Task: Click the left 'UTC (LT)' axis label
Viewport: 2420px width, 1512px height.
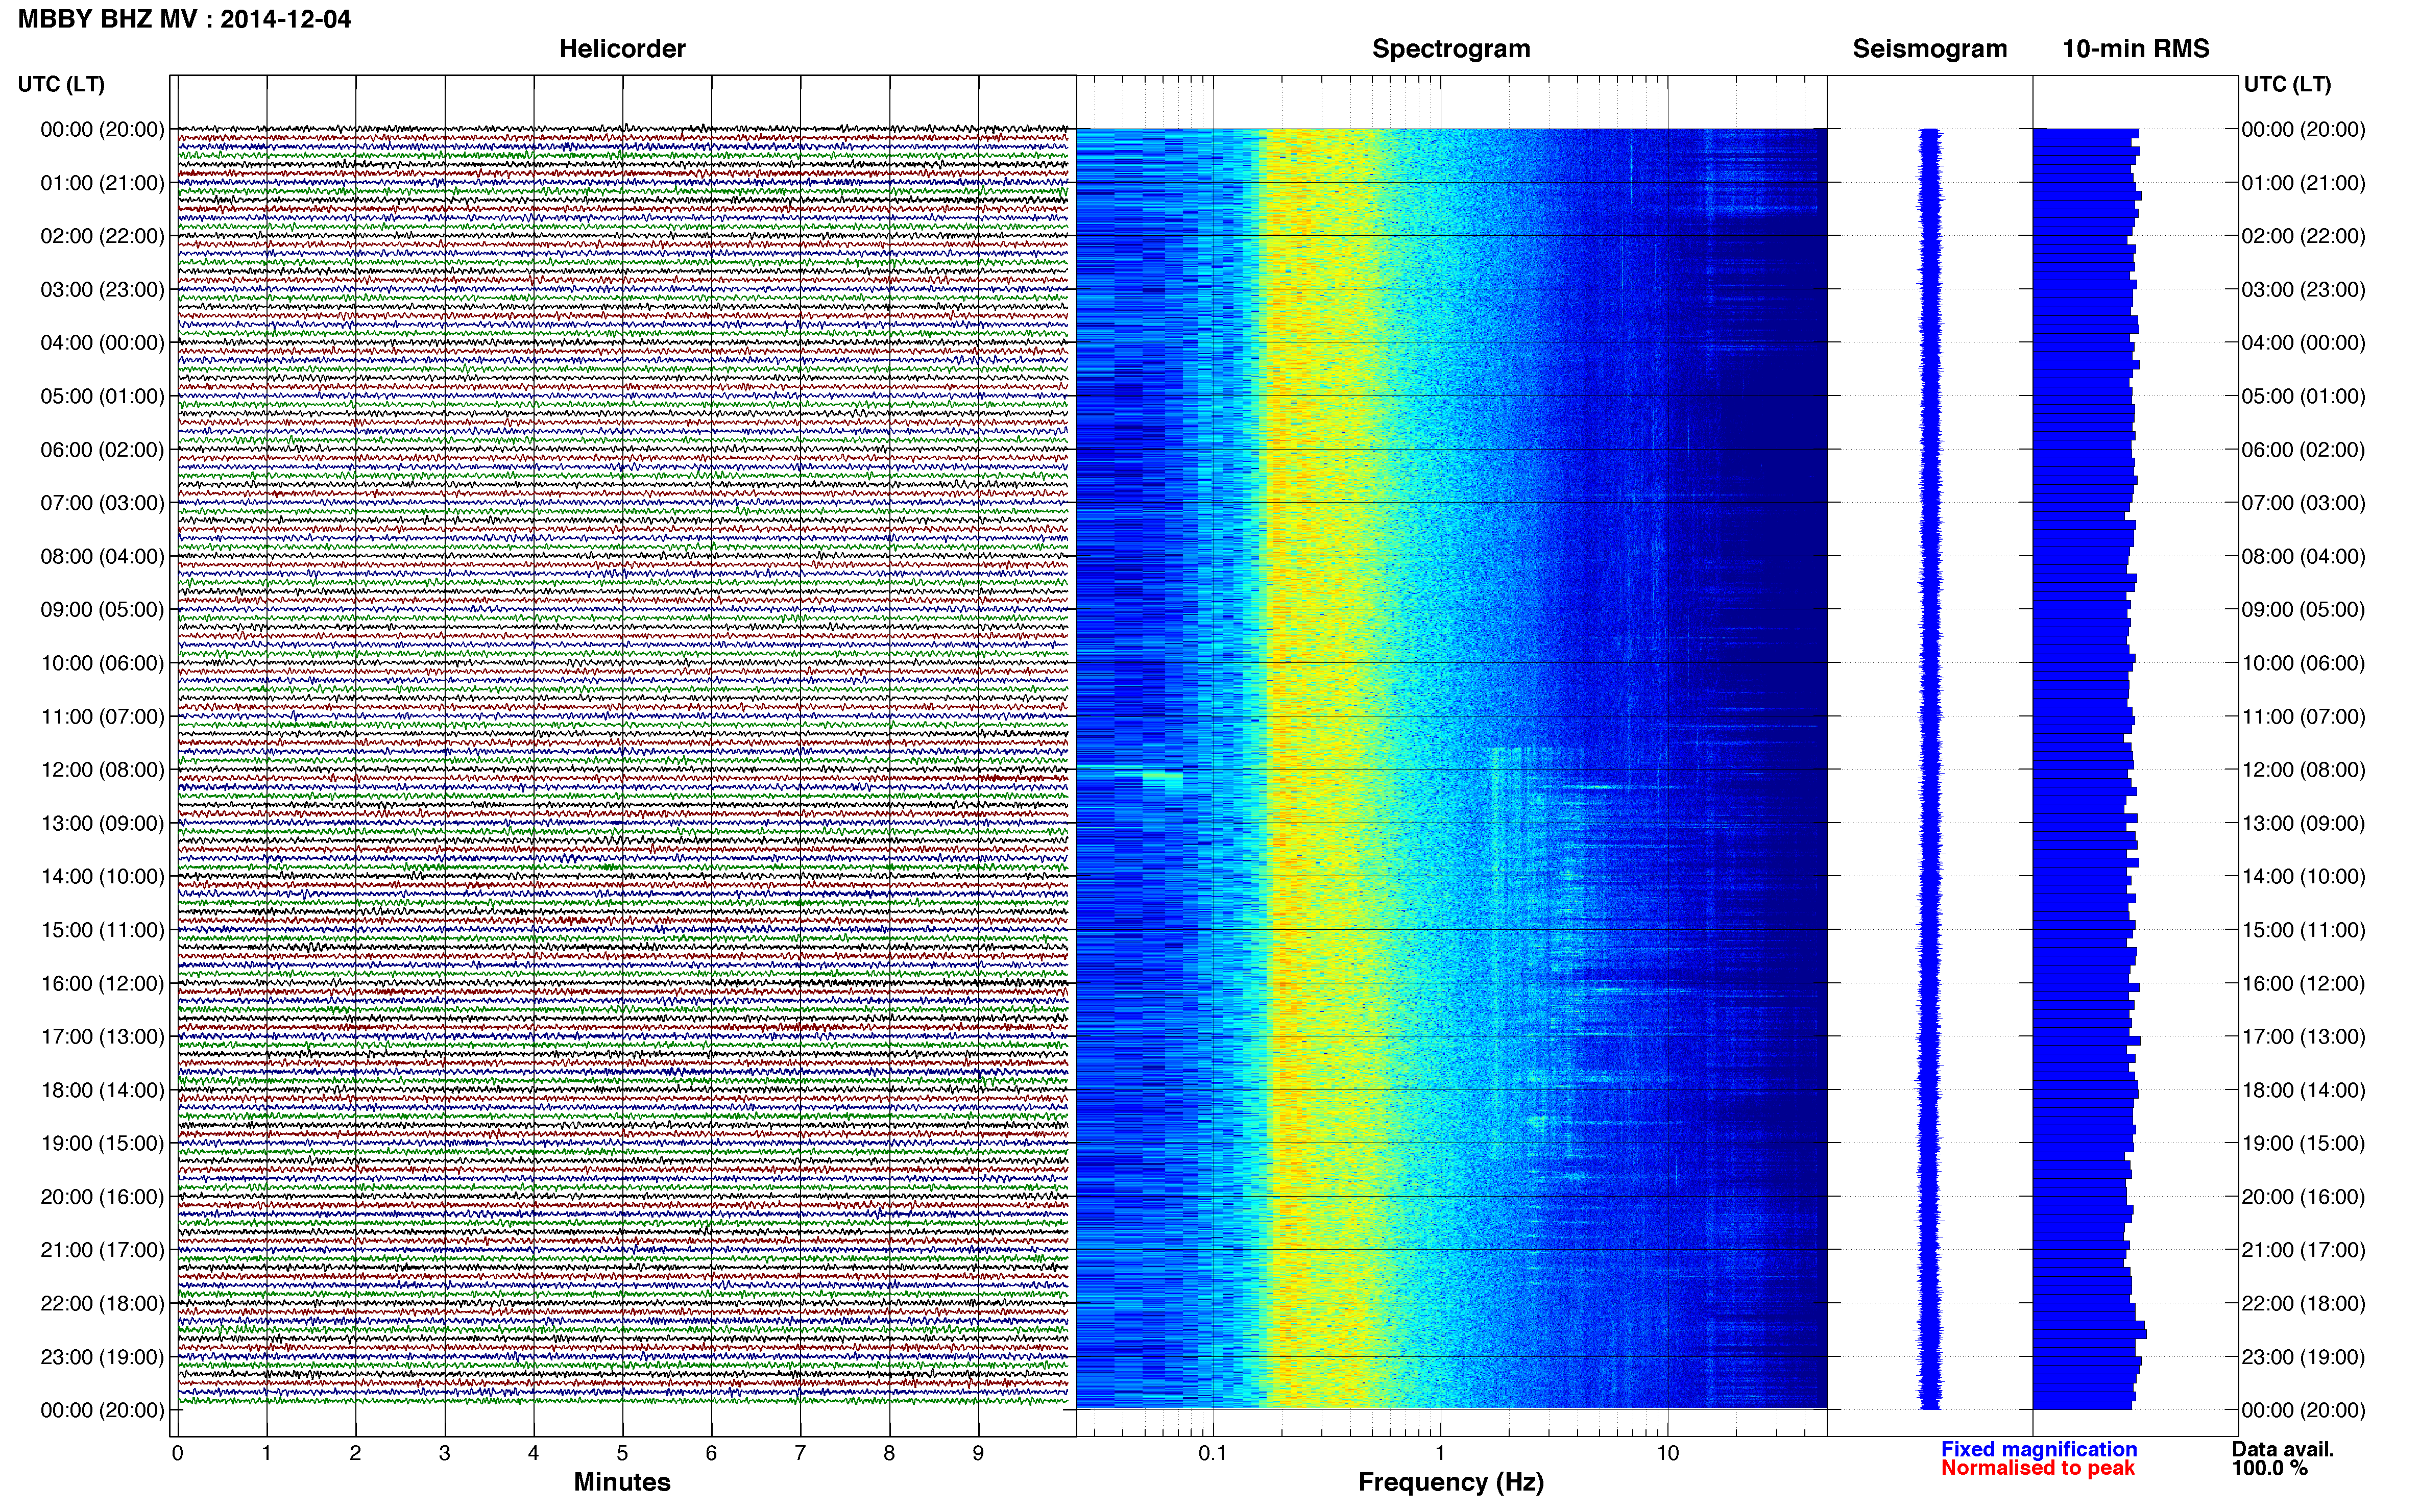Action: coord(61,84)
